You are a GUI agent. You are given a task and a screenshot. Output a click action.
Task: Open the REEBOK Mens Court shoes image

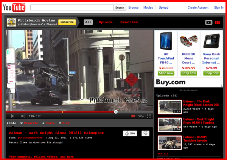[189, 41]
